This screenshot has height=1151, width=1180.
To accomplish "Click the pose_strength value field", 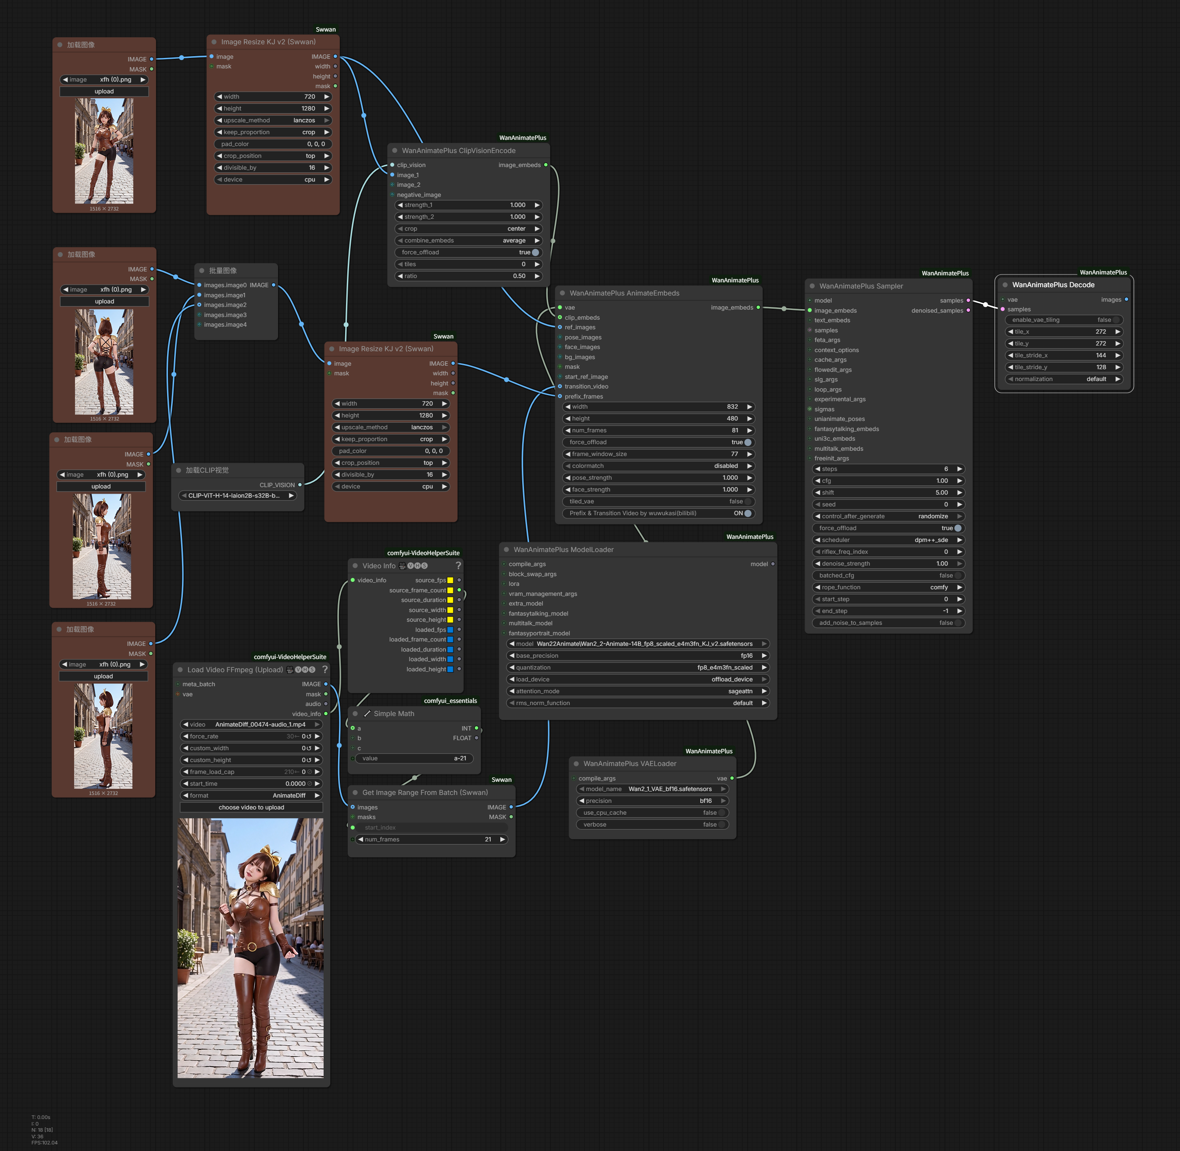I will [658, 478].
